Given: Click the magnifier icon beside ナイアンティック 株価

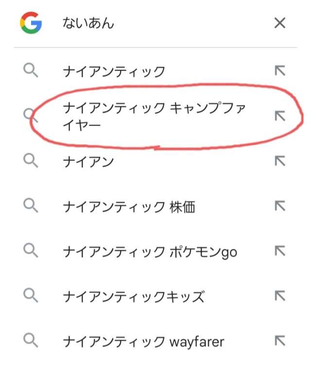Looking at the screenshot, I should (31, 206).
